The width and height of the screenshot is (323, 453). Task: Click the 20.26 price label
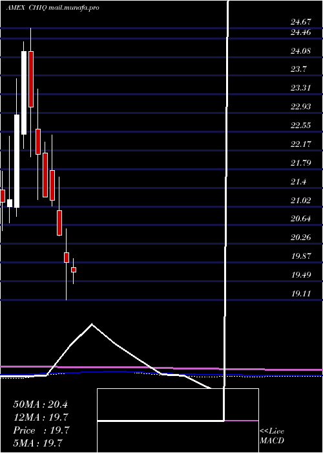[x=301, y=238]
